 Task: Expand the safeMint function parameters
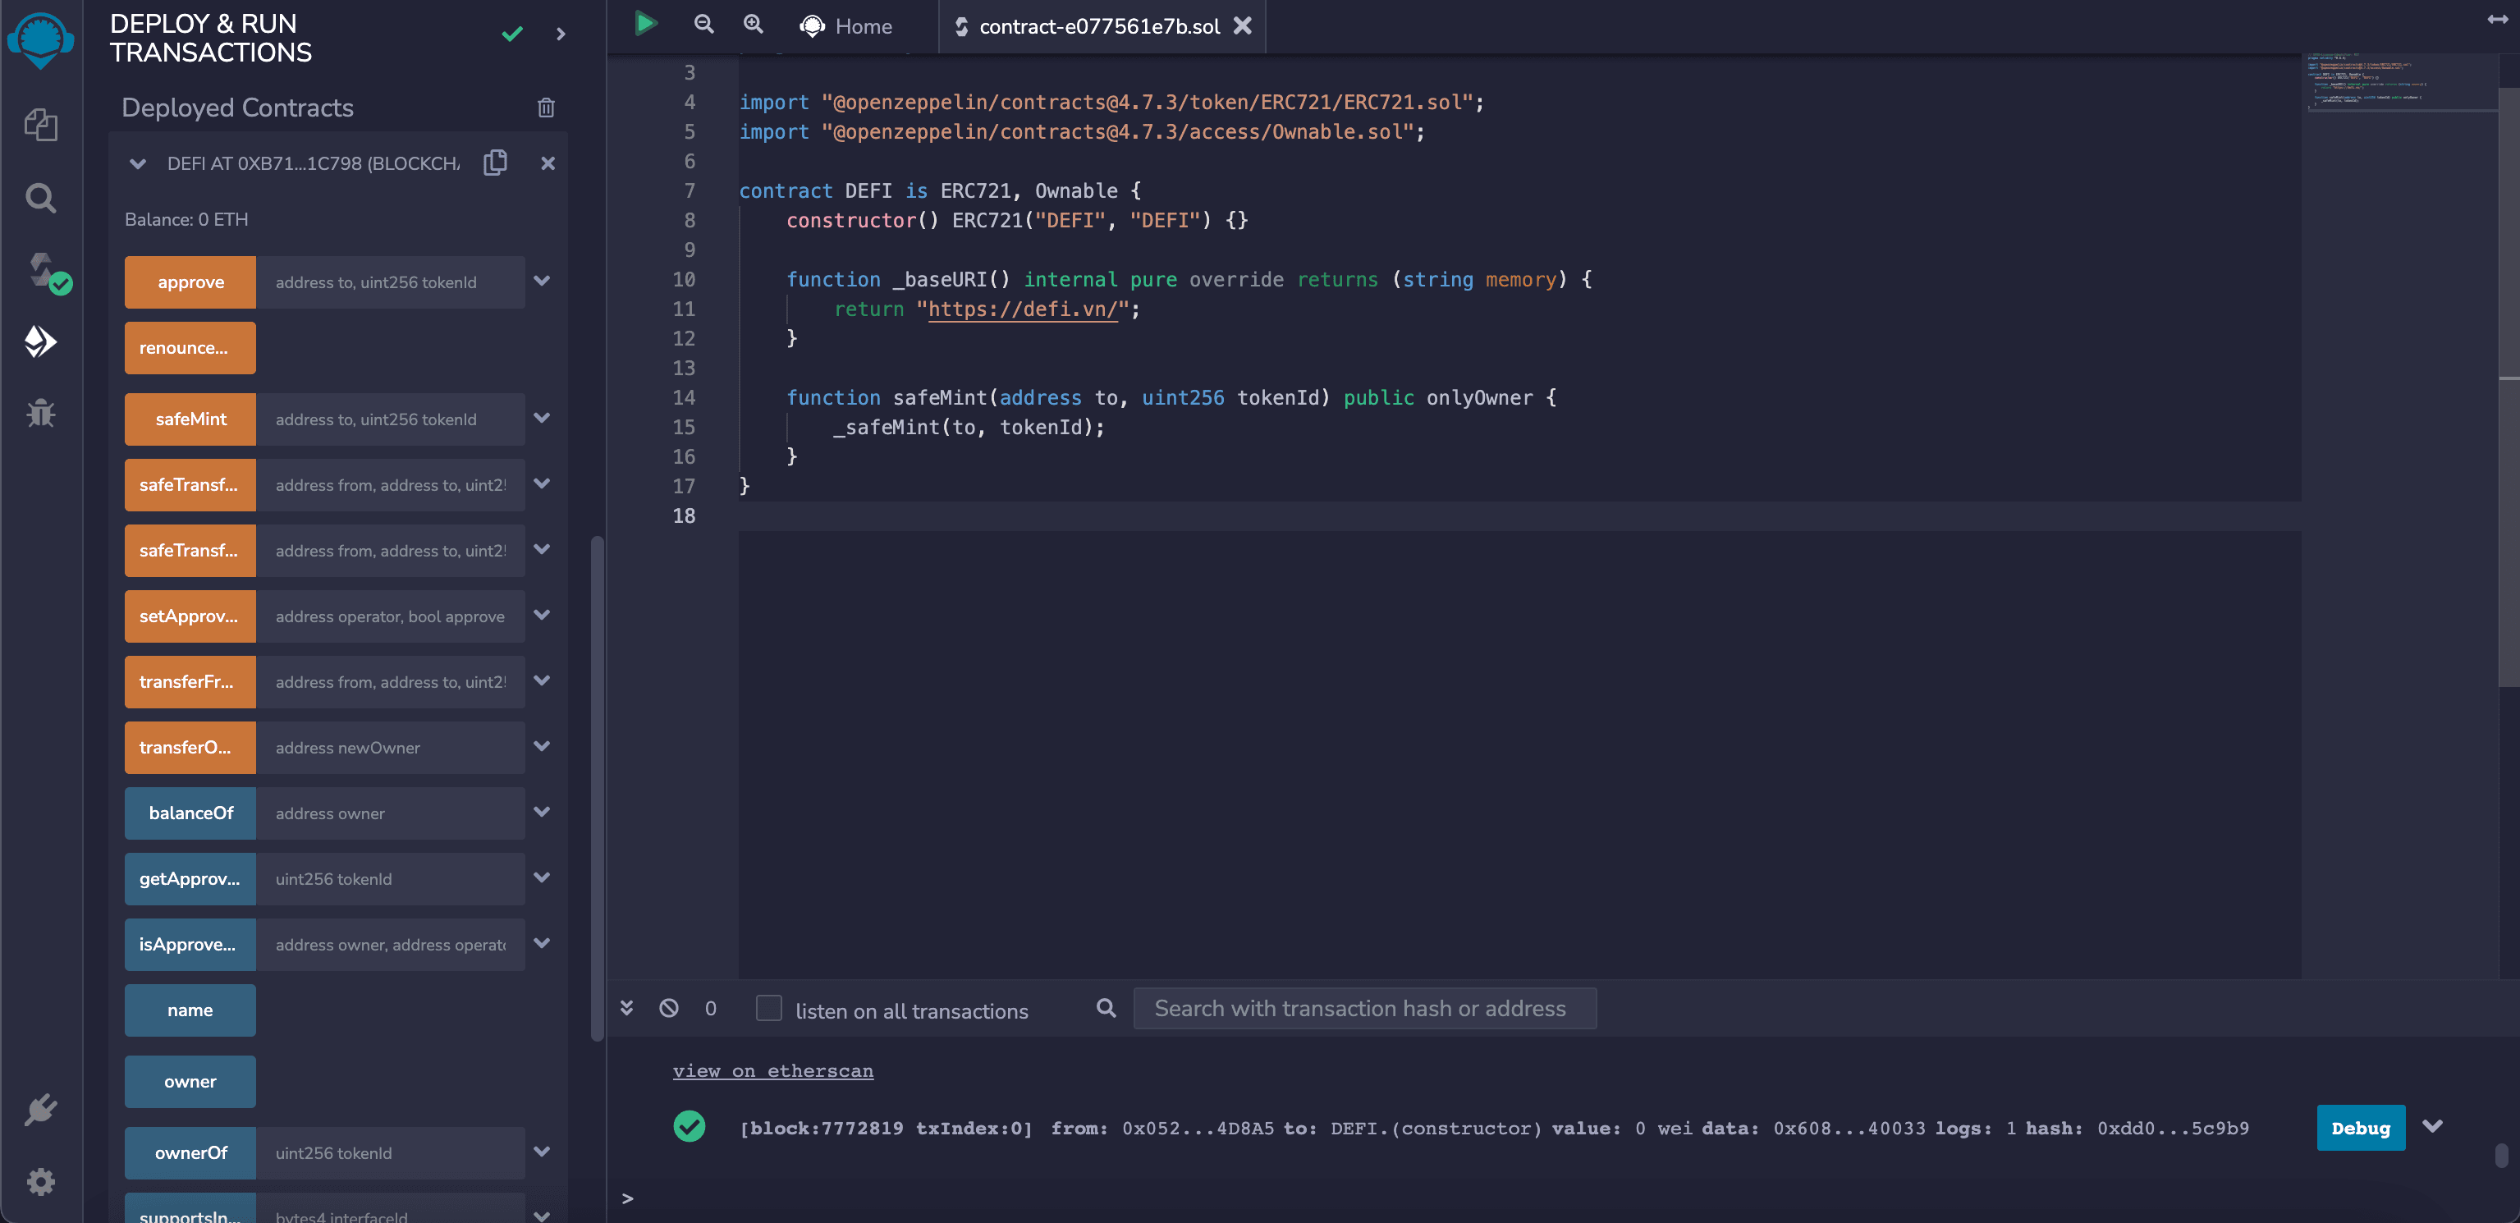(542, 418)
